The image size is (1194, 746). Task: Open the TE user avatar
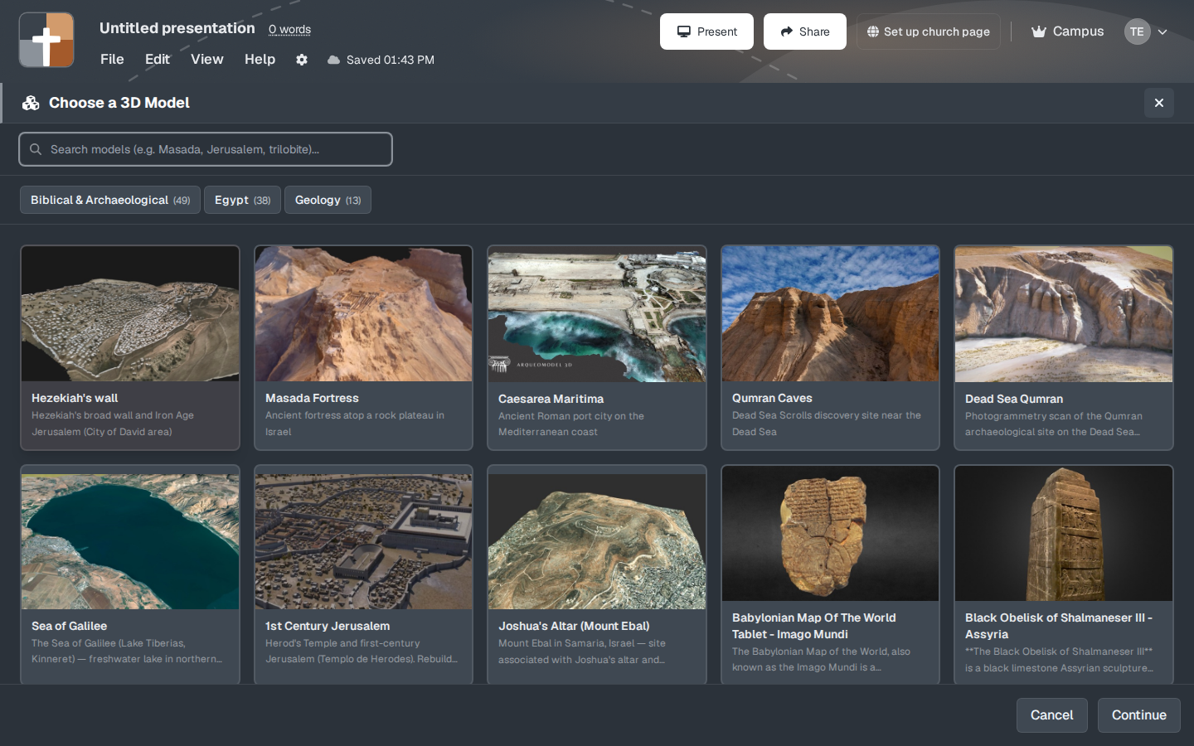pos(1137,31)
